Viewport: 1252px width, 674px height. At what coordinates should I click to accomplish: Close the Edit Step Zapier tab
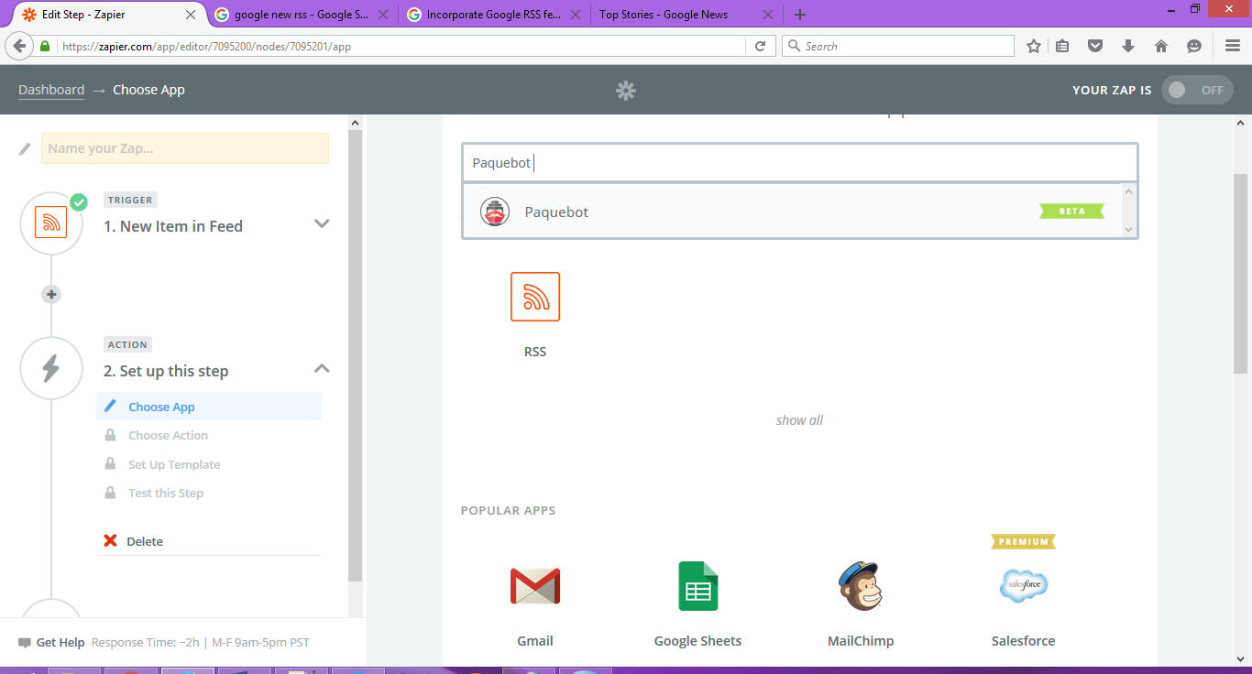pyautogui.click(x=191, y=15)
